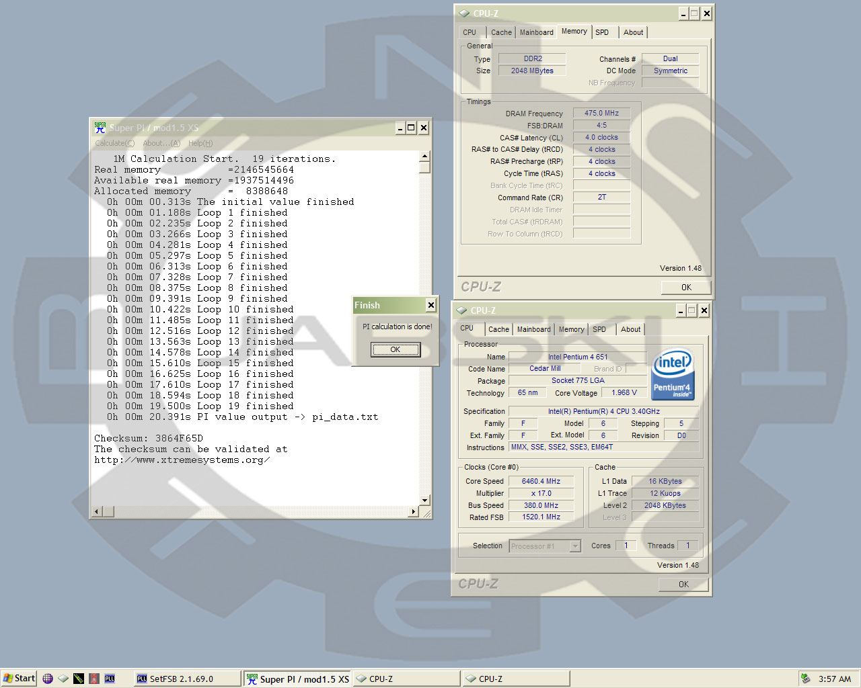
Task: Click the memory Size 2048 MBytes field
Action: (x=532, y=71)
